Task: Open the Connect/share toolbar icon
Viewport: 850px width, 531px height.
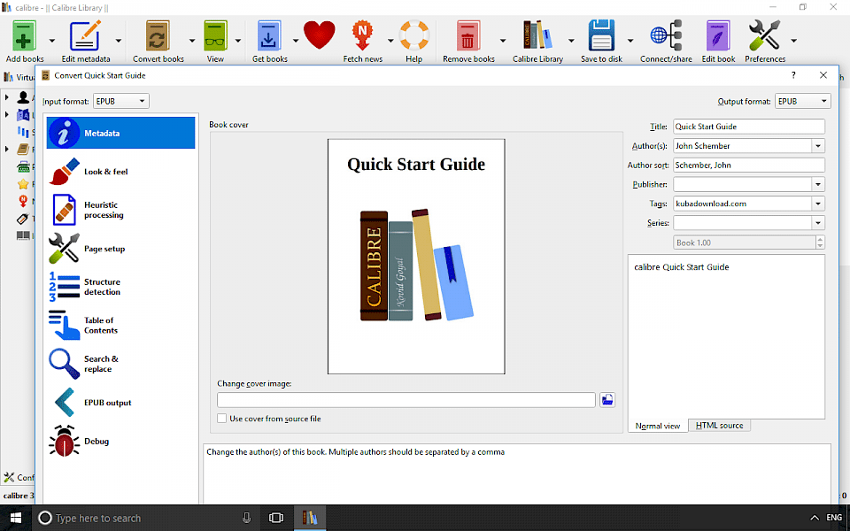Action: pyautogui.click(x=666, y=36)
